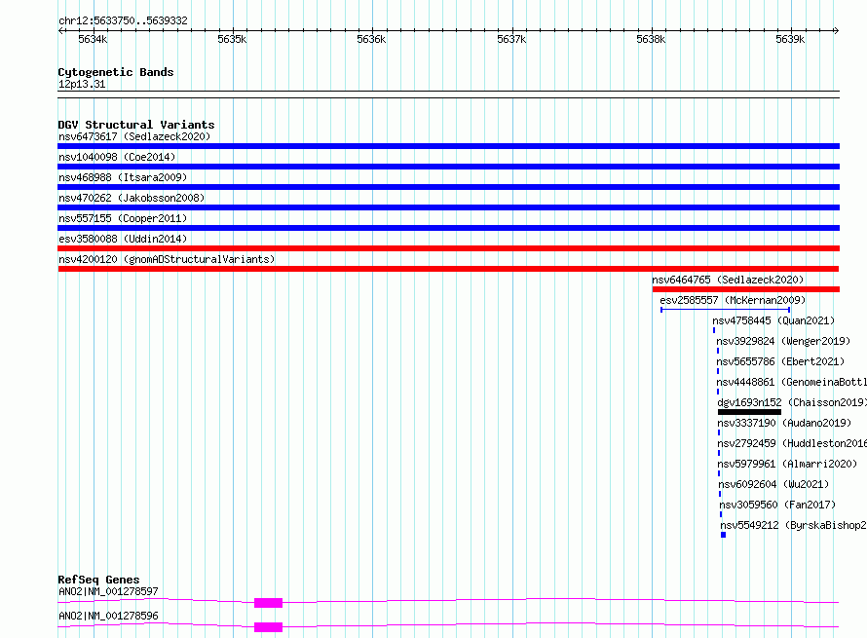
Task: Click the black bar under dgv1693n152
Action: [749, 412]
